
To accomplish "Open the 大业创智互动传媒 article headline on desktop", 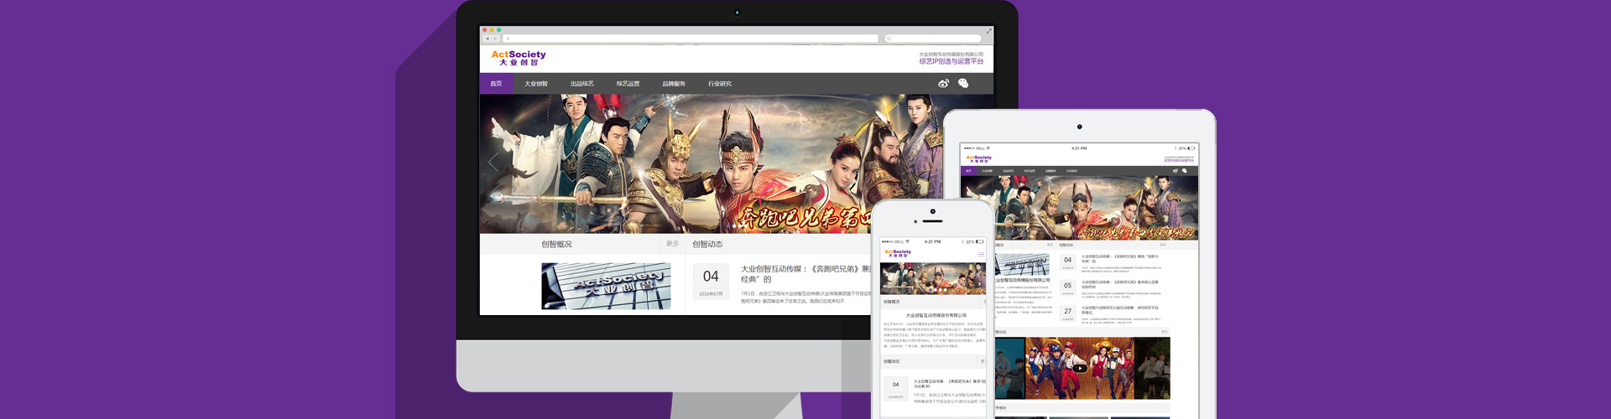I will [x=805, y=274].
